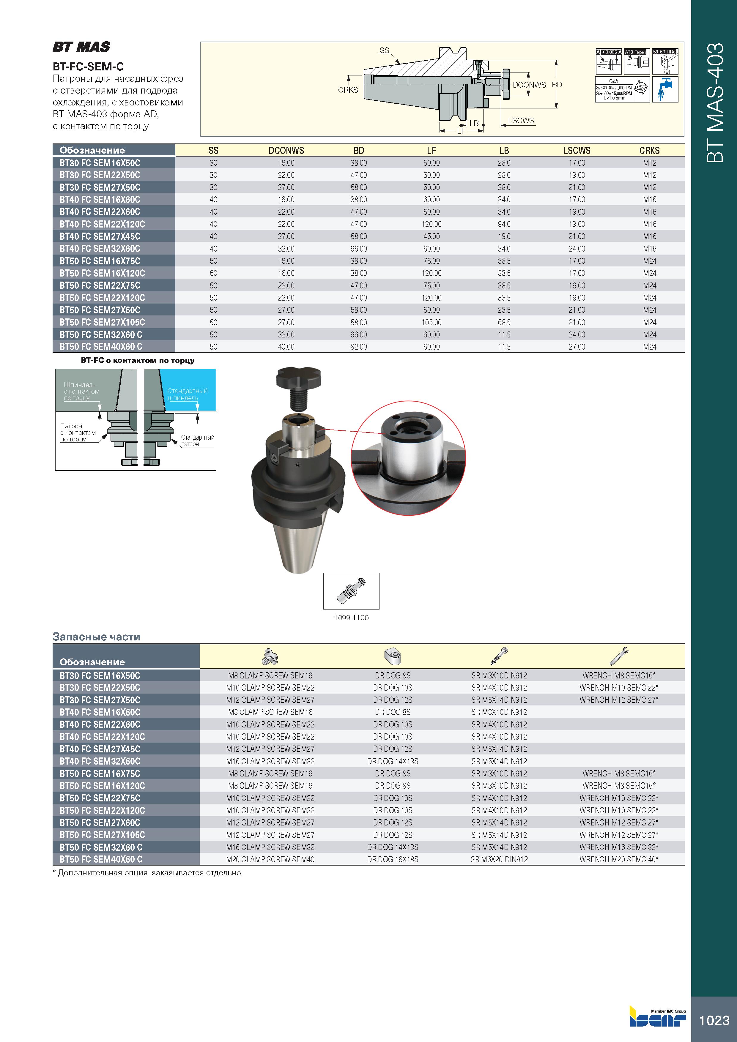Click the blue coolant tap icon
The height and width of the screenshot is (1042, 737).
pos(665,89)
